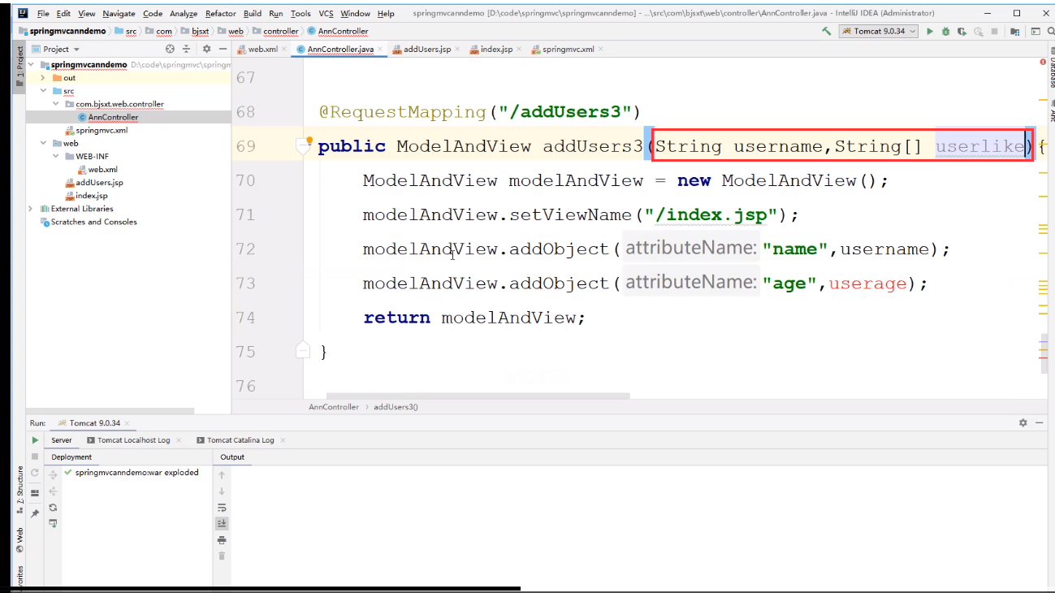The width and height of the screenshot is (1055, 593).
Task: Open the VCS menu
Action: tap(326, 14)
